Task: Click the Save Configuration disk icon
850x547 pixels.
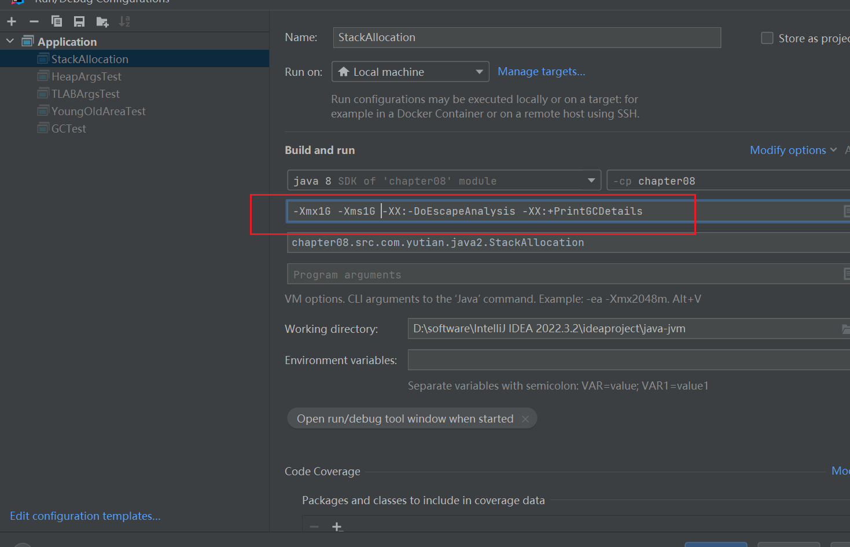Action: click(x=79, y=22)
